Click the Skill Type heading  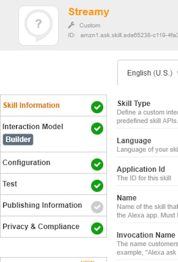coord(134,103)
